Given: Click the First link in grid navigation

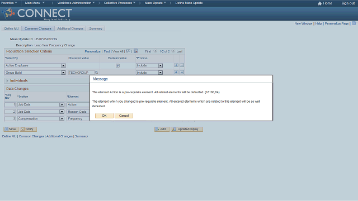Looking at the screenshot, I should (x=148, y=51).
